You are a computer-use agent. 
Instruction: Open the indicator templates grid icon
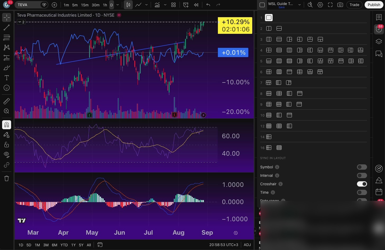(x=173, y=5)
